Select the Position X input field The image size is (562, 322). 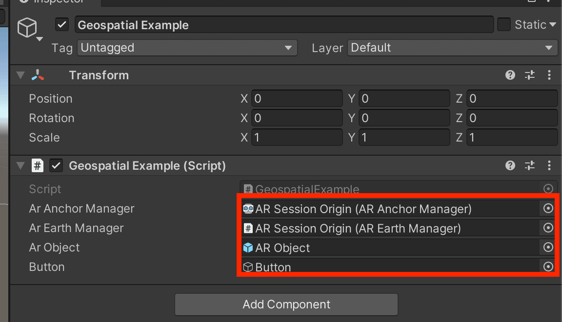point(297,98)
